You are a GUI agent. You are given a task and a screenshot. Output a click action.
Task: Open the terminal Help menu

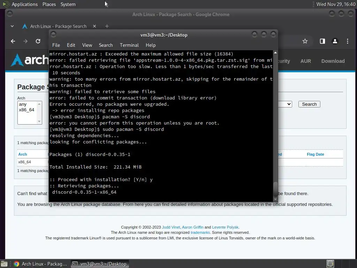pyautogui.click(x=151, y=45)
